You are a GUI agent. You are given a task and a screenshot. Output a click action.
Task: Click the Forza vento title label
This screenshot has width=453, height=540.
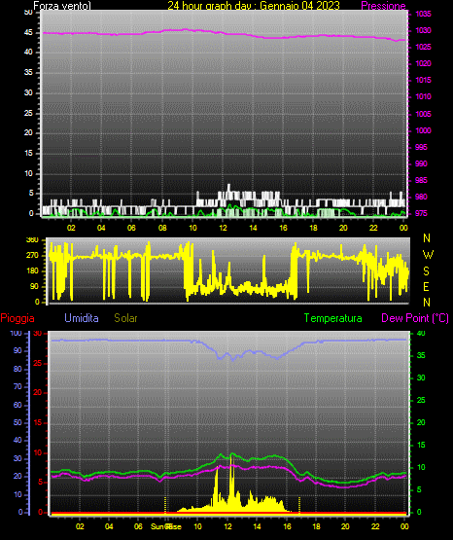point(62,6)
